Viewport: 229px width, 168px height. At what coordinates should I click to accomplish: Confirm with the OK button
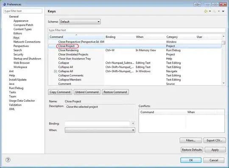[x=191, y=160]
